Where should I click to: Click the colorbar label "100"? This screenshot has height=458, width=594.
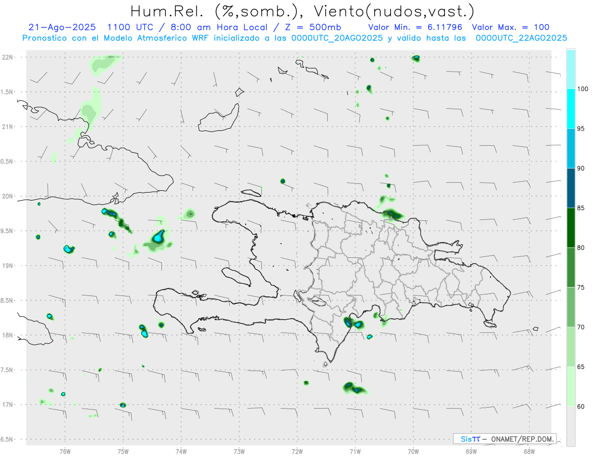[583, 89]
